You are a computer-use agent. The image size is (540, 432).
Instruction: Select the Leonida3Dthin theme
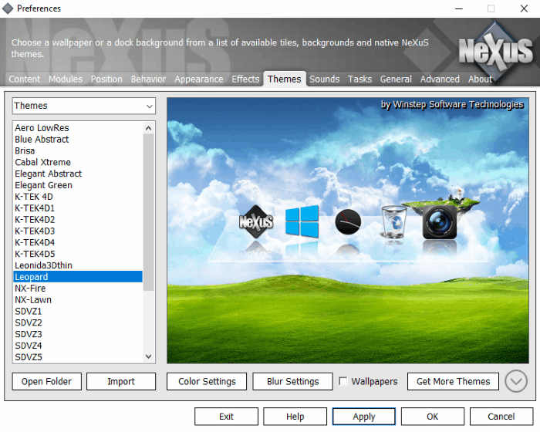[78, 265]
